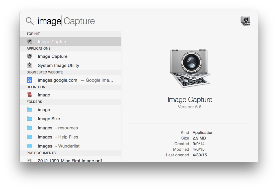Screen dimensions: 278x190
Task: Click the blue Google icon for images.google.com
Action: (x=29, y=80)
